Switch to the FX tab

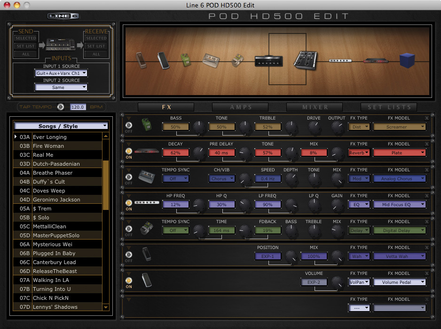166,107
